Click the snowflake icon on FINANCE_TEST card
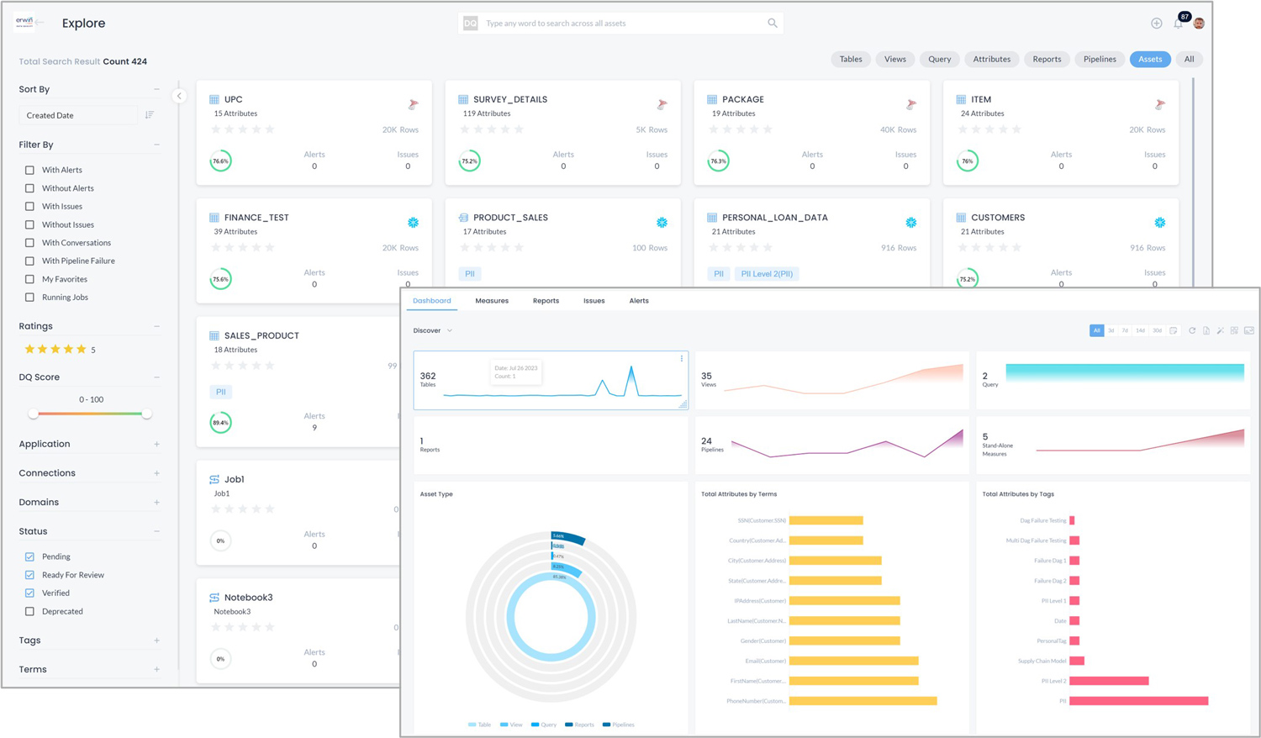 (413, 222)
